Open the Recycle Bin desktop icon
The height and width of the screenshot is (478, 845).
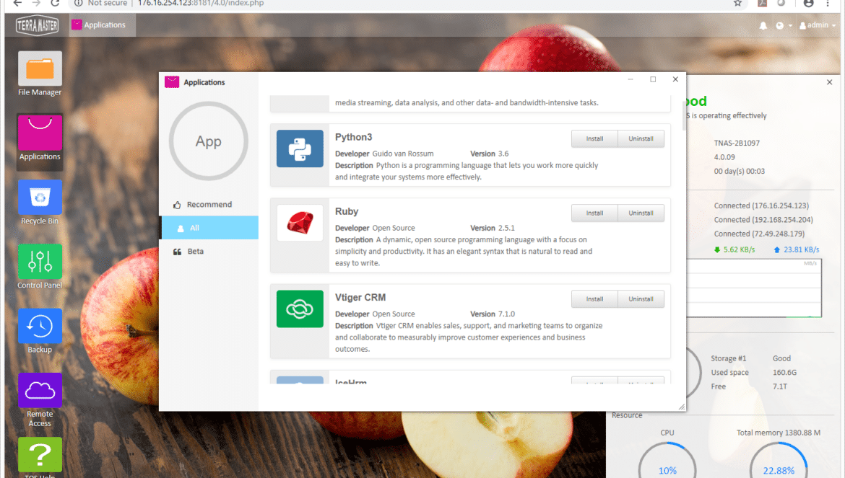click(40, 203)
